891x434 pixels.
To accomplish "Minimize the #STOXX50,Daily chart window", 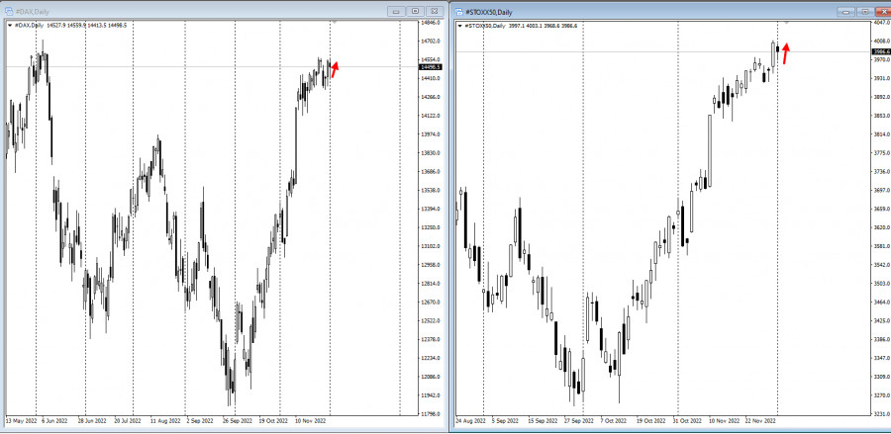I will click(847, 12).
